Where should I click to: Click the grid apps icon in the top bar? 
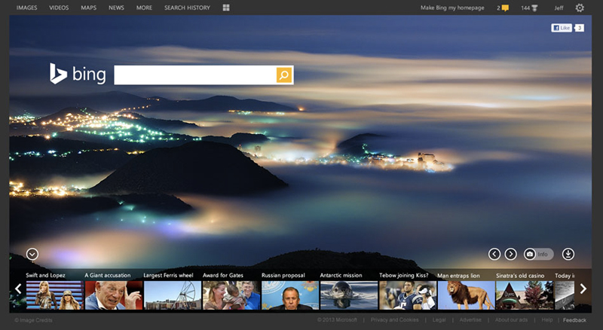[x=226, y=8]
